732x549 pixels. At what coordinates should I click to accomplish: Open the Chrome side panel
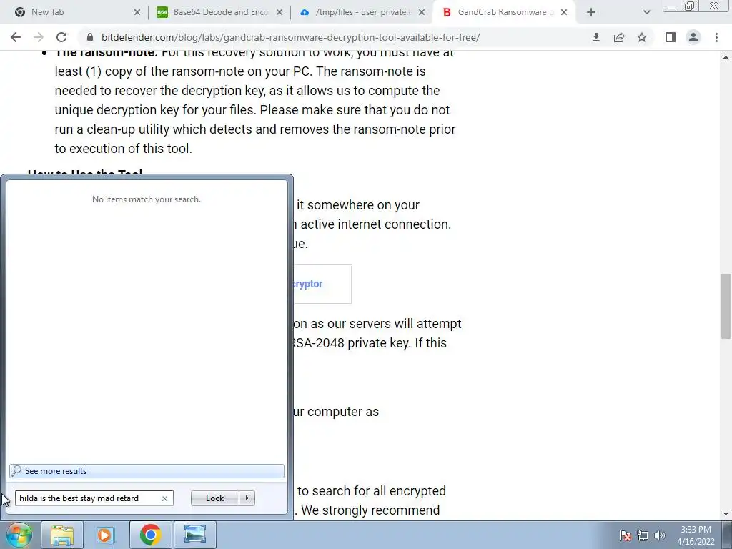[671, 37]
